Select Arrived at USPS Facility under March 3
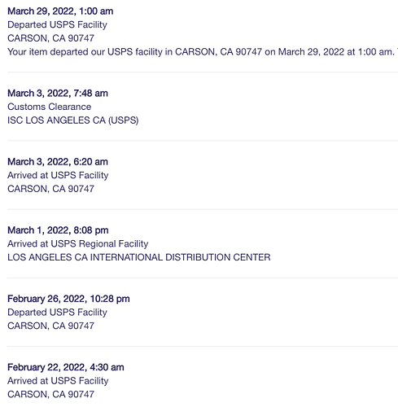The height and width of the screenshot is (407, 398). [x=58, y=176]
